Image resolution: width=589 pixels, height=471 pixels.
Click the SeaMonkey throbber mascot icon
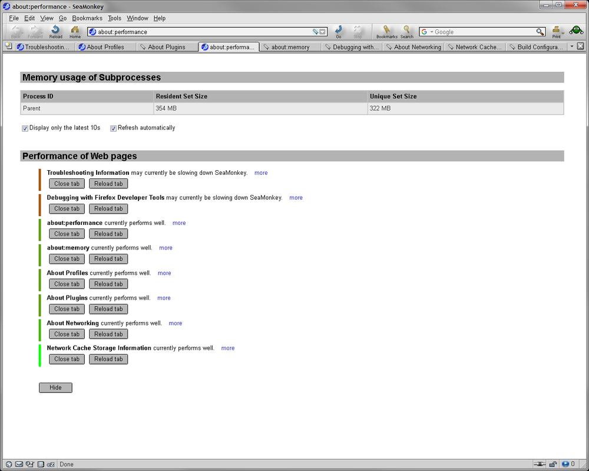pos(576,31)
